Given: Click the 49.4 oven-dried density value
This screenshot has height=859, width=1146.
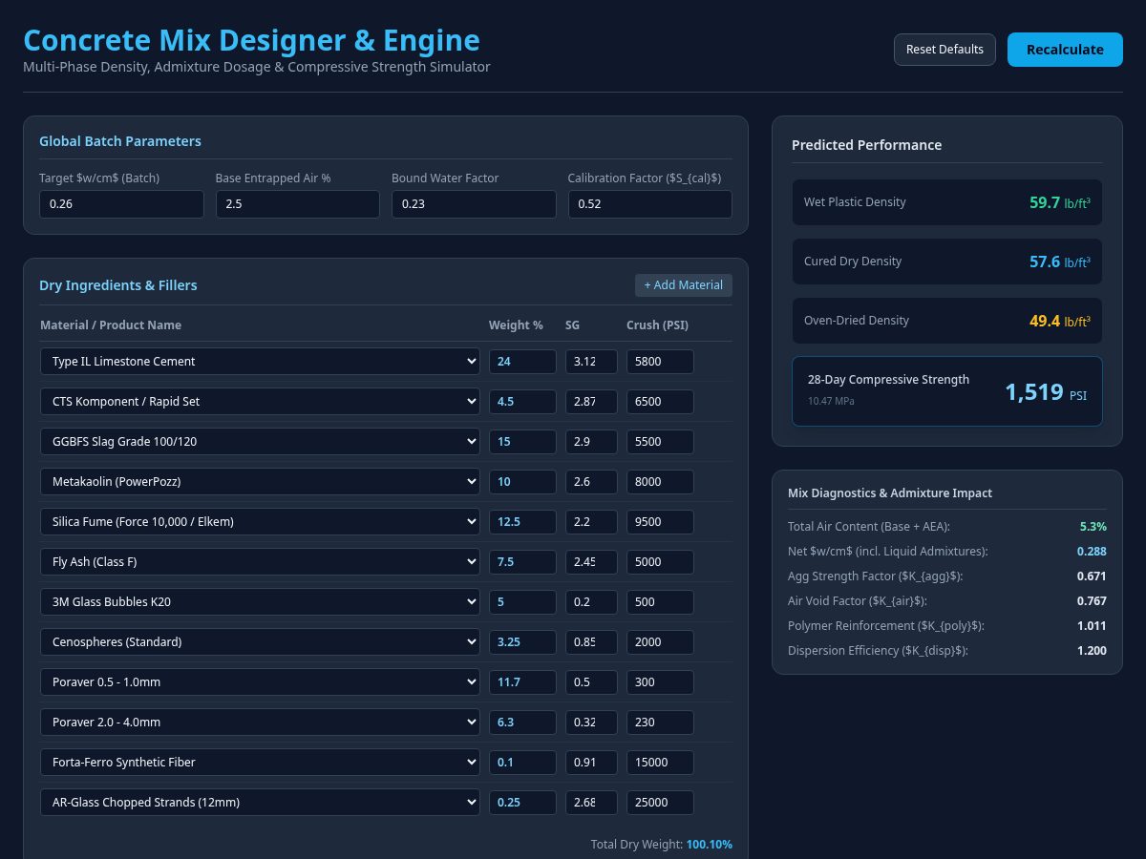Looking at the screenshot, I should tap(1060, 321).
